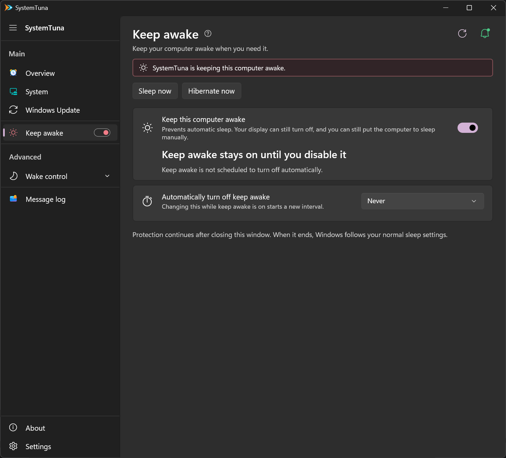Click the Message log icon
Viewport: 506px width, 458px height.
(13, 199)
